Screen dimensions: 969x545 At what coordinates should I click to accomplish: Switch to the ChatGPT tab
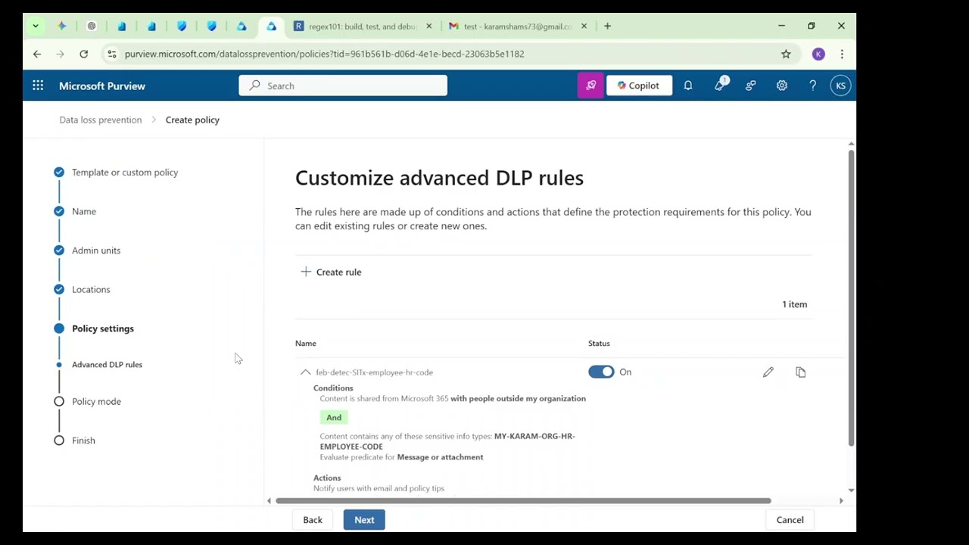pos(92,26)
